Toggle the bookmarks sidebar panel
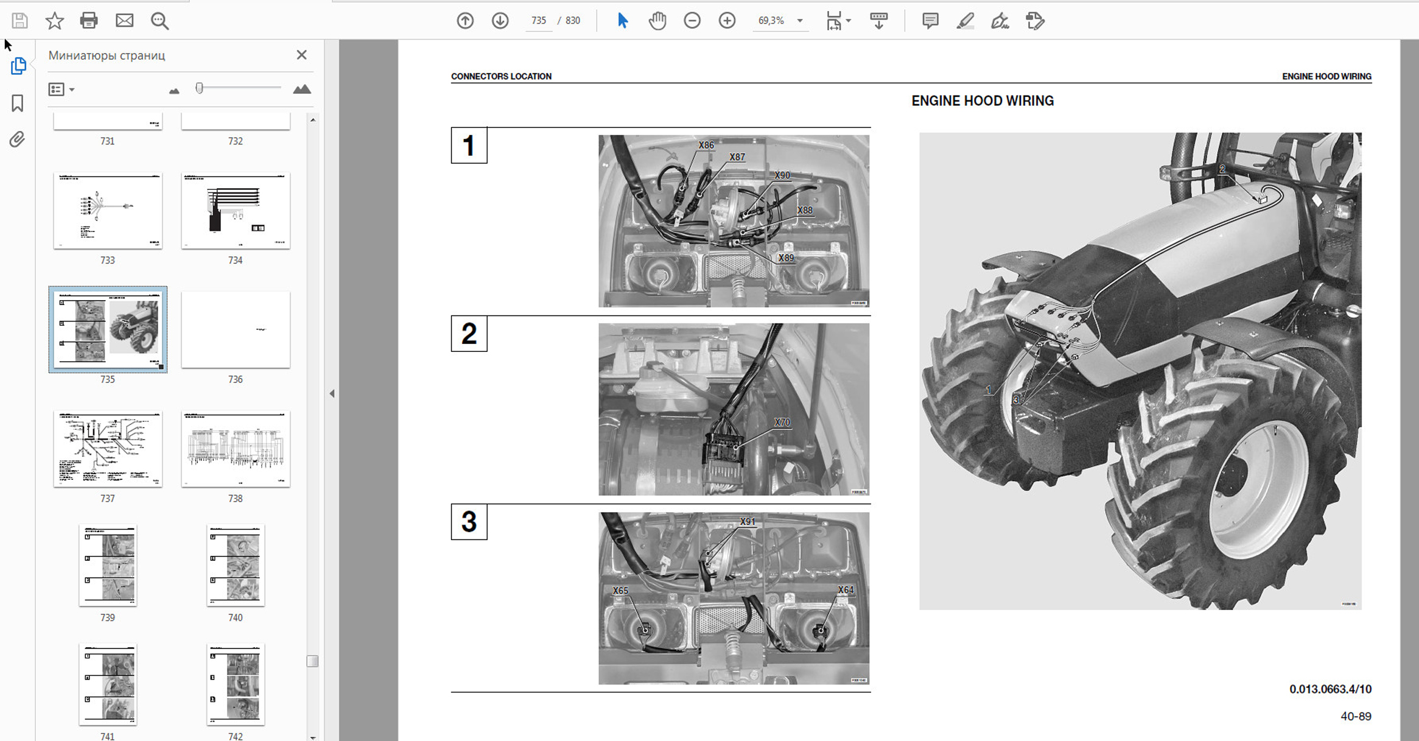 pyautogui.click(x=18, y=103)
